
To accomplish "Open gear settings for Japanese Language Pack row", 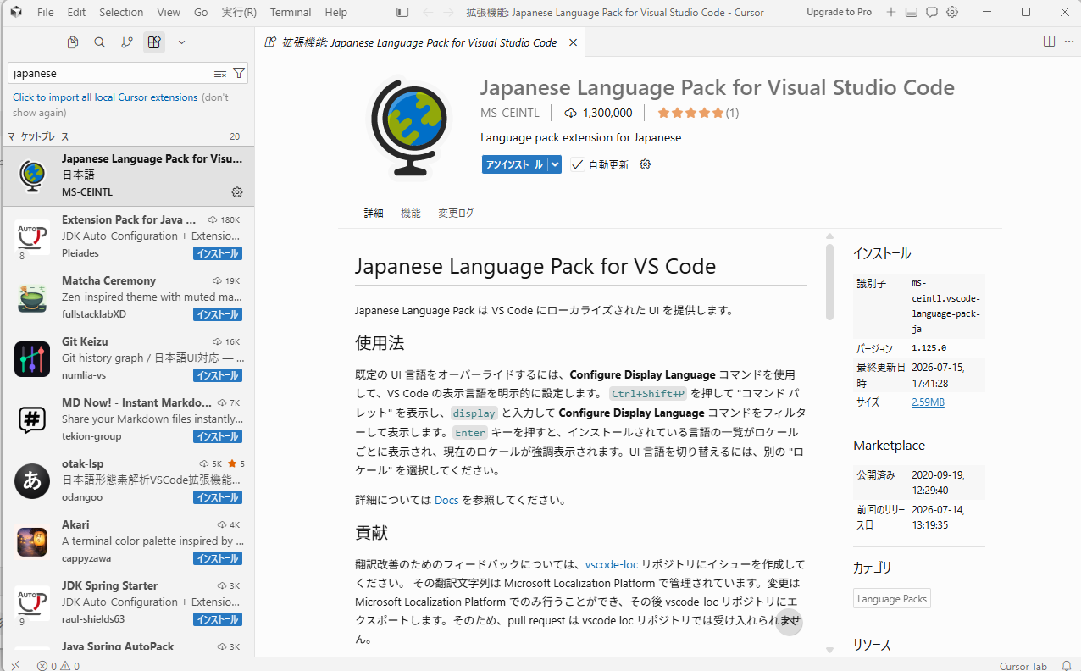I will [237, 192].
